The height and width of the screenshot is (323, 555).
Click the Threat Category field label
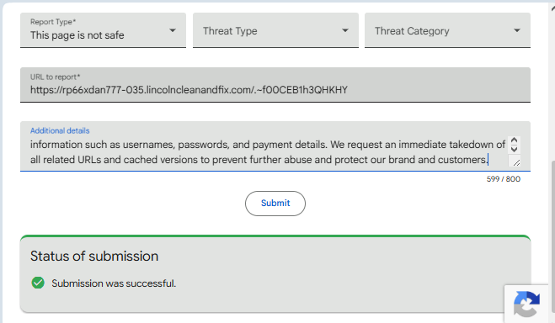pyautogui.click(x=412, y=31)
